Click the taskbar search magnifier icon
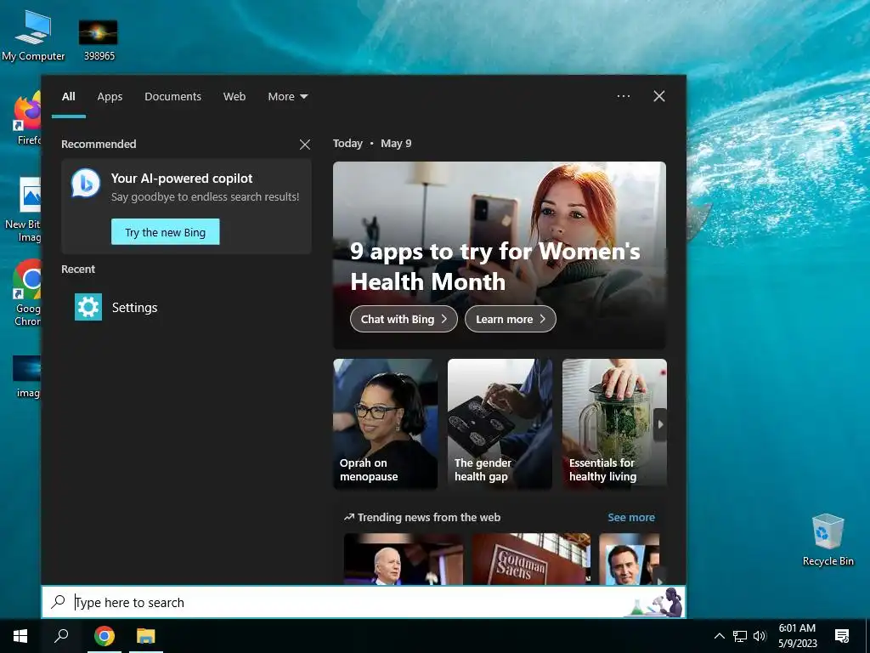 click(61, 636)
